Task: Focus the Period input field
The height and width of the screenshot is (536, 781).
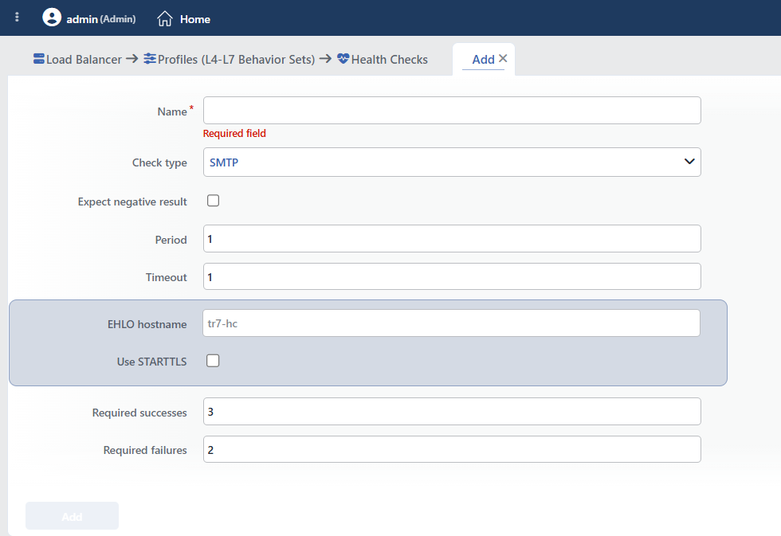Action: [452, 238]
